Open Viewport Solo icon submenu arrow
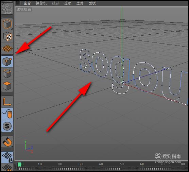The width and height of the screenshot is (189, 172). click(x=12, y=131)
